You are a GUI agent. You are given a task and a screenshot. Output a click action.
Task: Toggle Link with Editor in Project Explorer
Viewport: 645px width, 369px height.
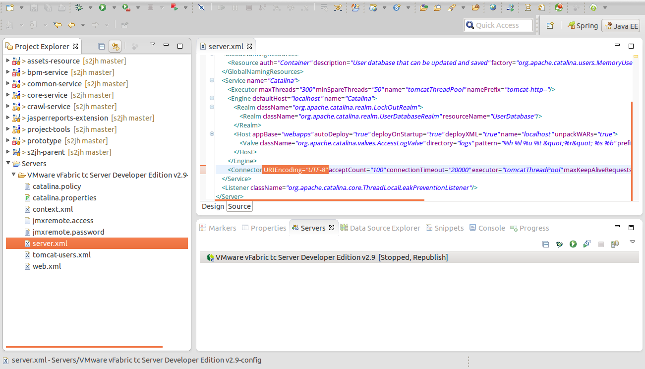coord(115,47)
